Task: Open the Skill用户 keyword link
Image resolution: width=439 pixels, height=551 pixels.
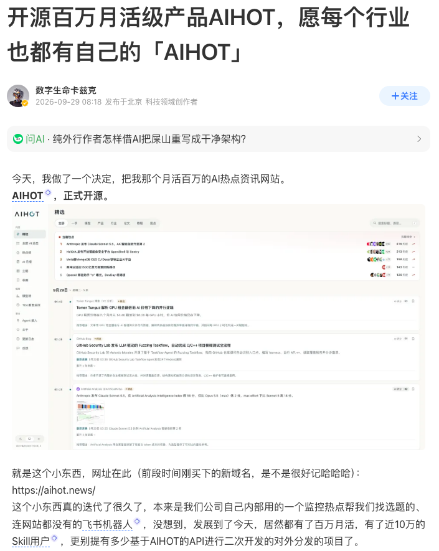Action: [31, 541]
